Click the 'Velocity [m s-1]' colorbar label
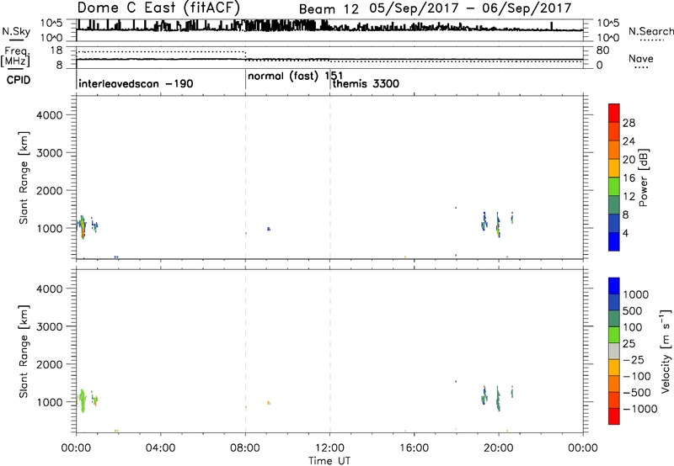Viewport: 674px width, 466px height. (x=666, y=351)
